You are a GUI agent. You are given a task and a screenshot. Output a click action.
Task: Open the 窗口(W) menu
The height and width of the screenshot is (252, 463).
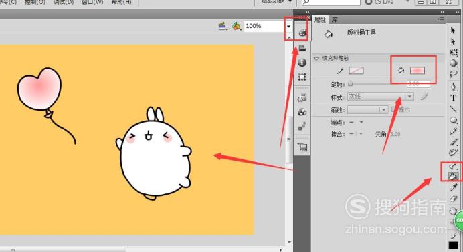click(x=92, y=2)
